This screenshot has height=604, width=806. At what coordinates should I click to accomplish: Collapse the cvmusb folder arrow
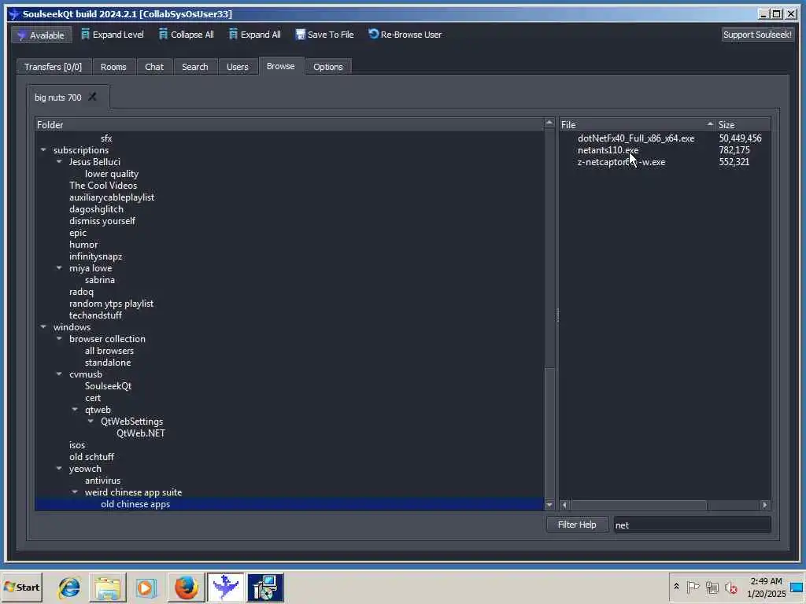pos(59,374)
